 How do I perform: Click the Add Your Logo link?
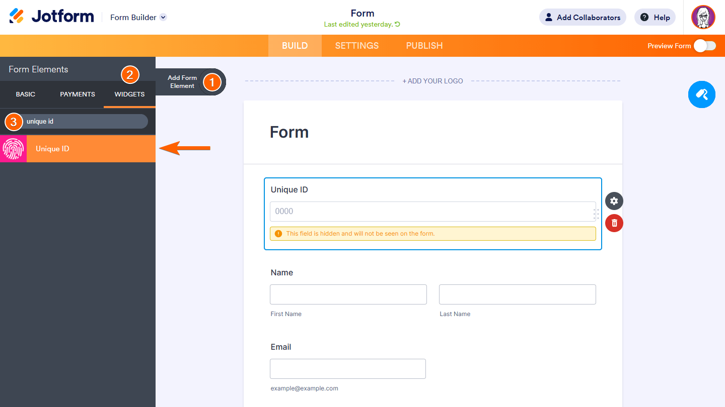tap(432, 81)
